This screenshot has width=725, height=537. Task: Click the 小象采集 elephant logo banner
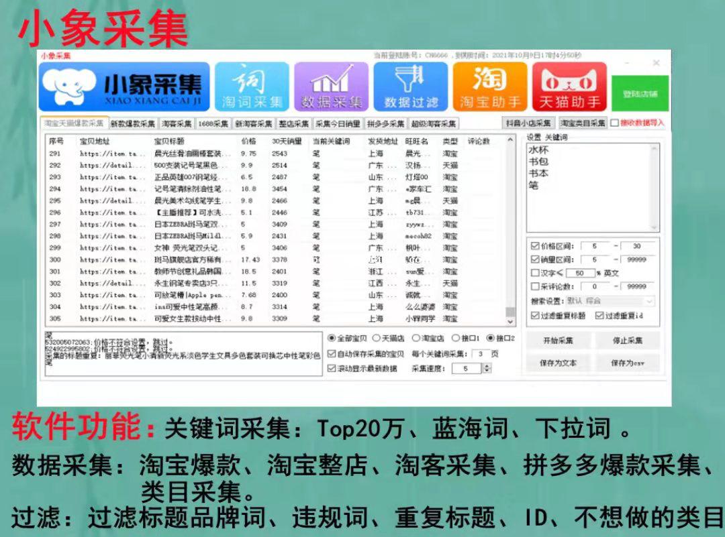[124, 86]
